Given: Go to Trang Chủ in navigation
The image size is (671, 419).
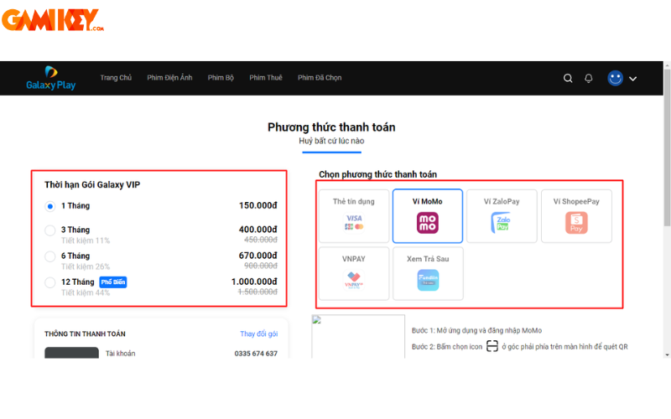Looking at the screenshot, I should point(116,78).
